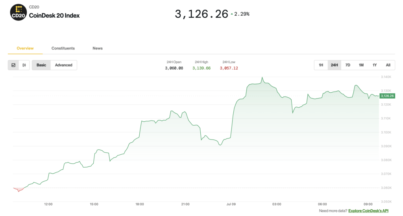Viewport: 403px width, 216px height.
Task: Set chart range to 1M
Action: (x=361, y=65)
